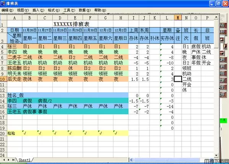Open the 数据(D) menu
The image size is (229, 164).
pyautogui.click(x=85, y=10)
